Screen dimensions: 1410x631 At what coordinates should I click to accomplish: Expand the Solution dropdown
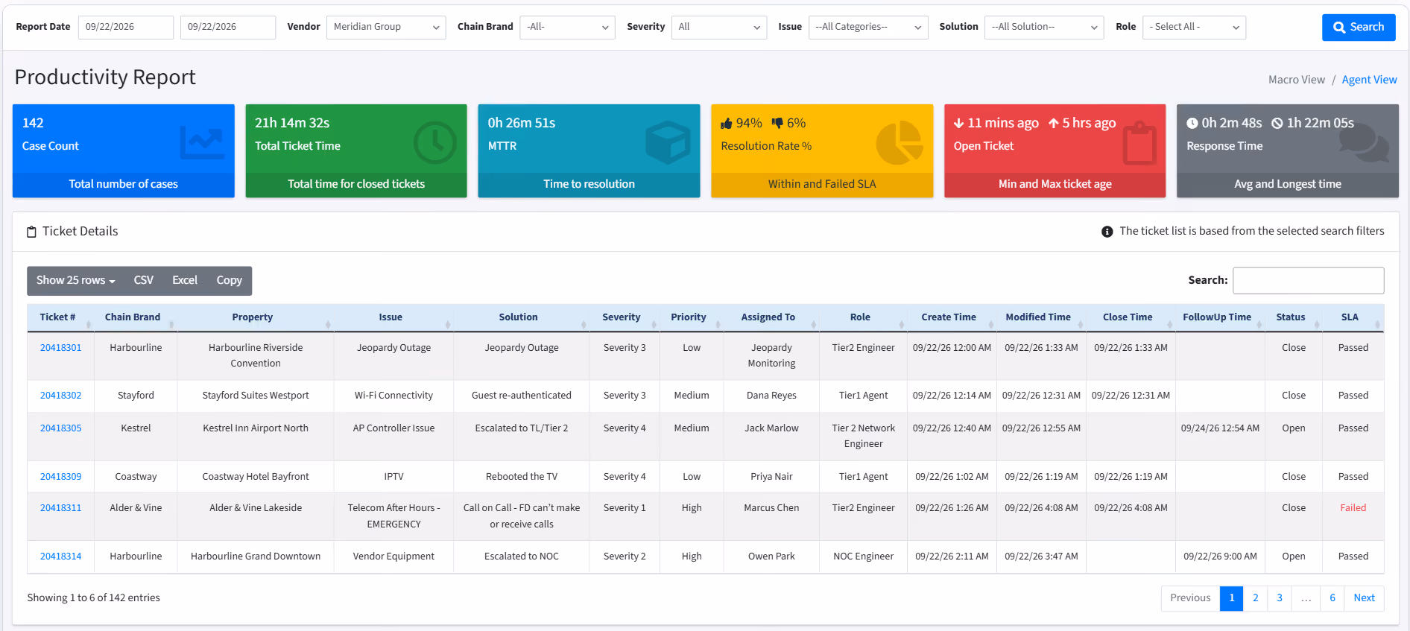click(1044, 27)
